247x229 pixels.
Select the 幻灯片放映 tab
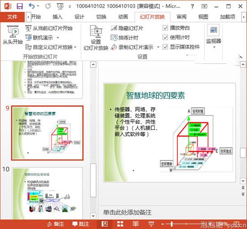point(152,17)
